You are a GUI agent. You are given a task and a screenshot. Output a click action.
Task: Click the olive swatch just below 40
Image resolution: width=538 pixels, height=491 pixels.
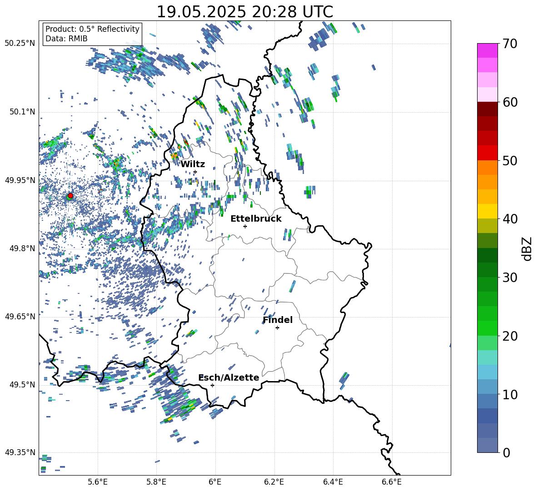(487, 226)
